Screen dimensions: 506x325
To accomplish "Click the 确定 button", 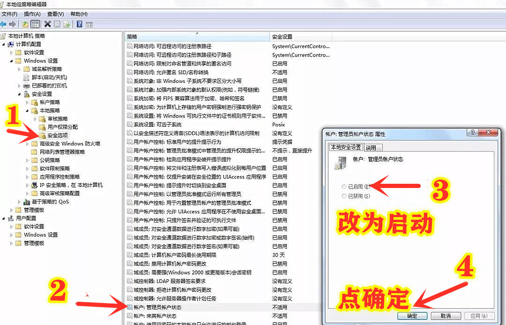I will (x=412, y=316).
